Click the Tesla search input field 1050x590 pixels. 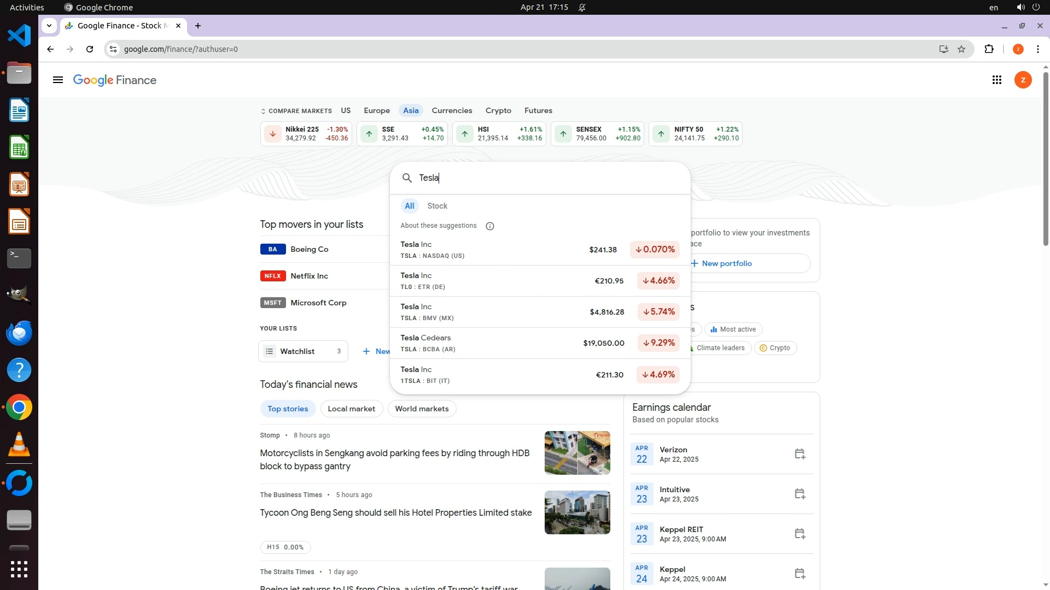pos(547,178)
